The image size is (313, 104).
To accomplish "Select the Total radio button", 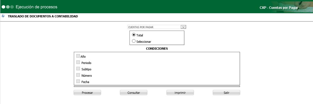I will pos(134,34).
